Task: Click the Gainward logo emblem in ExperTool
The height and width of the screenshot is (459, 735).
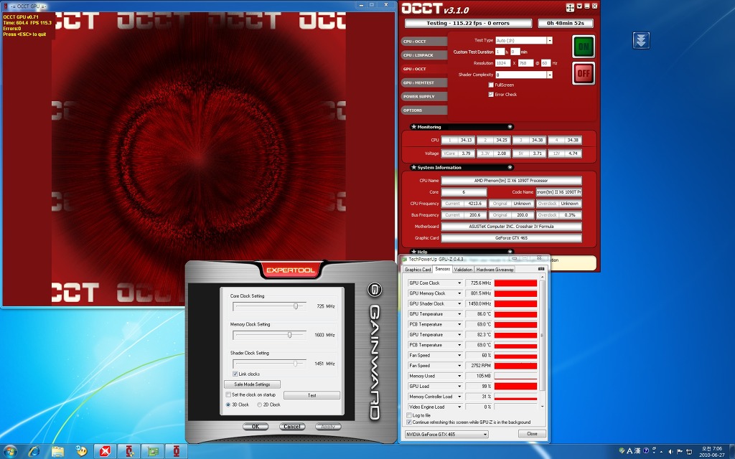Action: click(x=375, y=290)
